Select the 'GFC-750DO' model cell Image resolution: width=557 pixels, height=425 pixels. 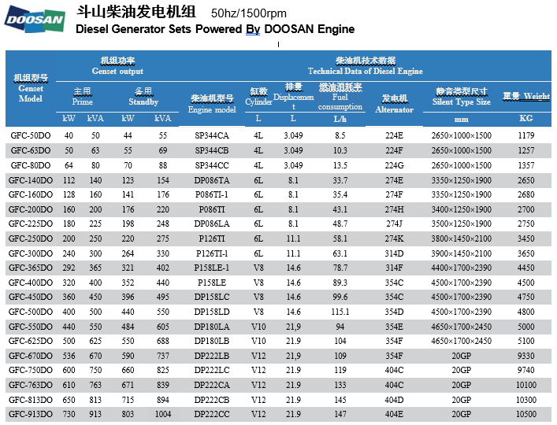click(31, 370)
